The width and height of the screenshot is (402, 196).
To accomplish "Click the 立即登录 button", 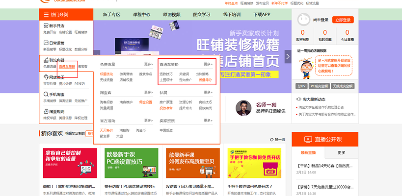I will click(343, 20).
